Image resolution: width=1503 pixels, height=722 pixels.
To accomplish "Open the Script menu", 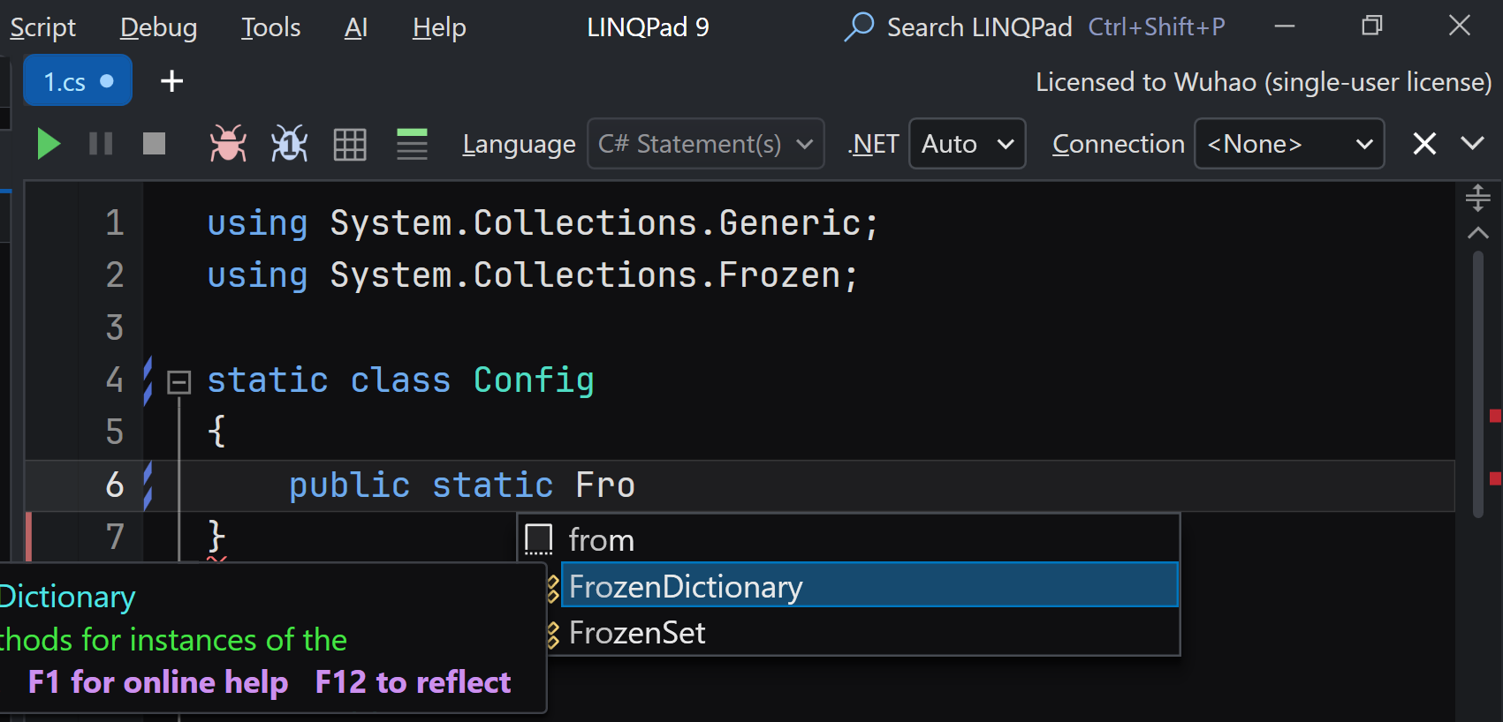I will pos(42,27).
